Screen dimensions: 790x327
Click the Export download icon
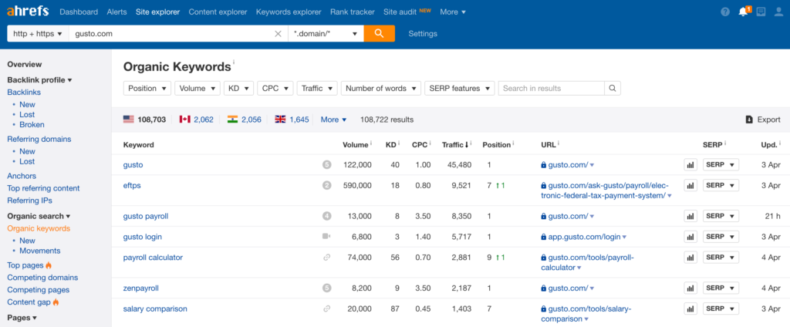click(x=749, y=120)
